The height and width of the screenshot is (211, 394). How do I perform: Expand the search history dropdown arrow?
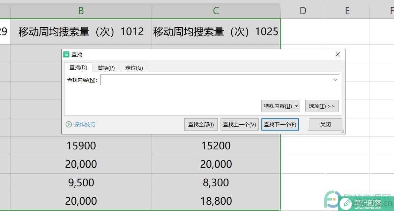pyautogui.click(x=335, y=80)
